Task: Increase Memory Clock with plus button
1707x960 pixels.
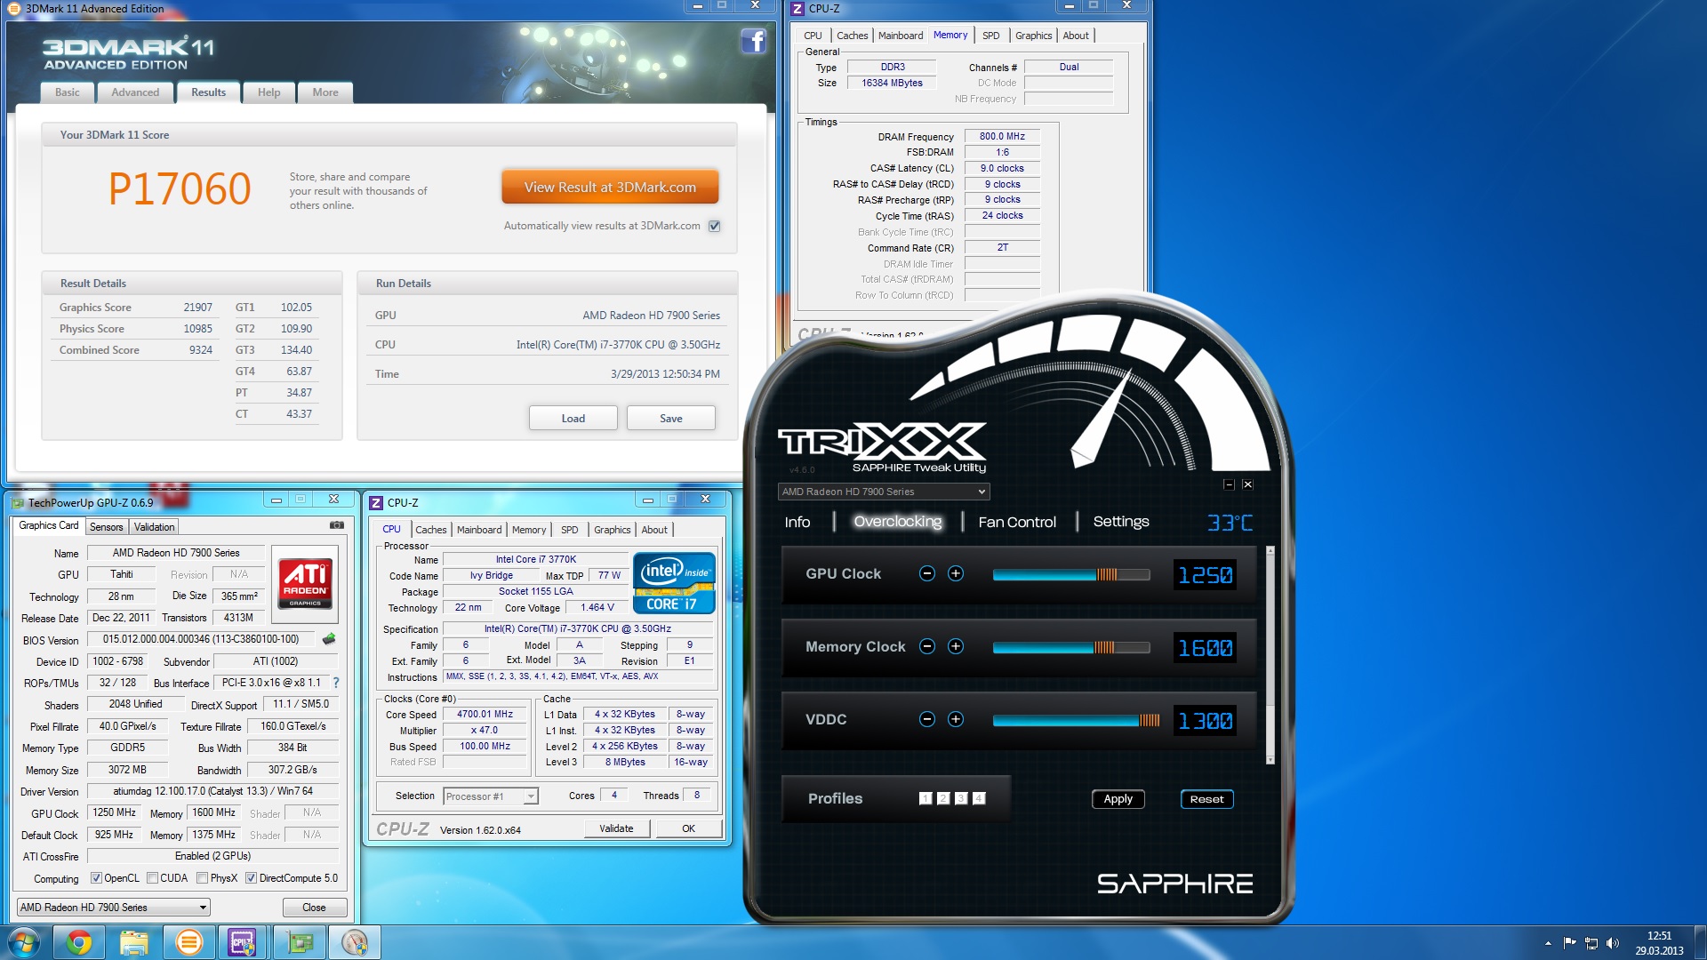Action: pyautogui.click(x=956, y=646)
